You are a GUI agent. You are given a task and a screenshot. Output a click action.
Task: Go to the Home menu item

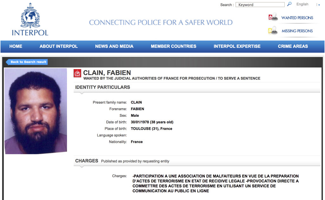point(16,46)
